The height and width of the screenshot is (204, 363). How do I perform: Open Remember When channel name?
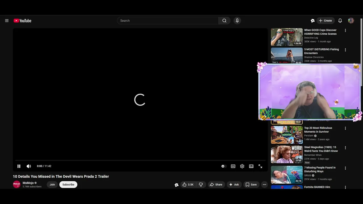(313, 155)
